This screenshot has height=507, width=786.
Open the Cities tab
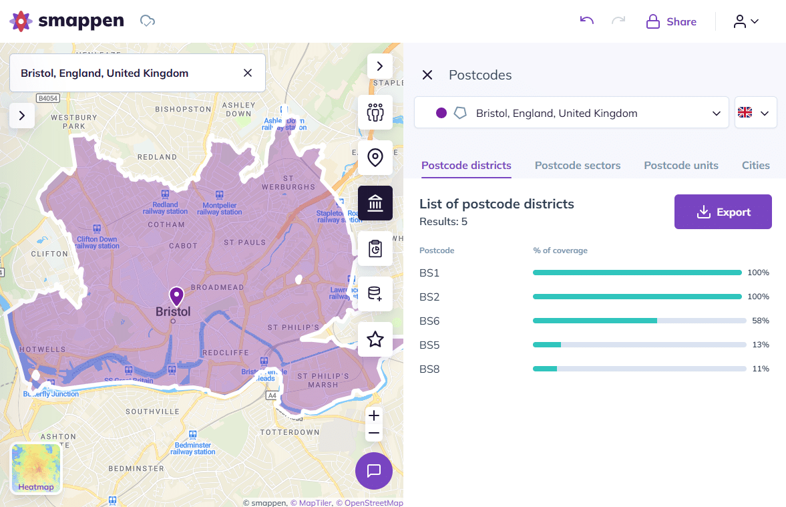coord(755,165)
